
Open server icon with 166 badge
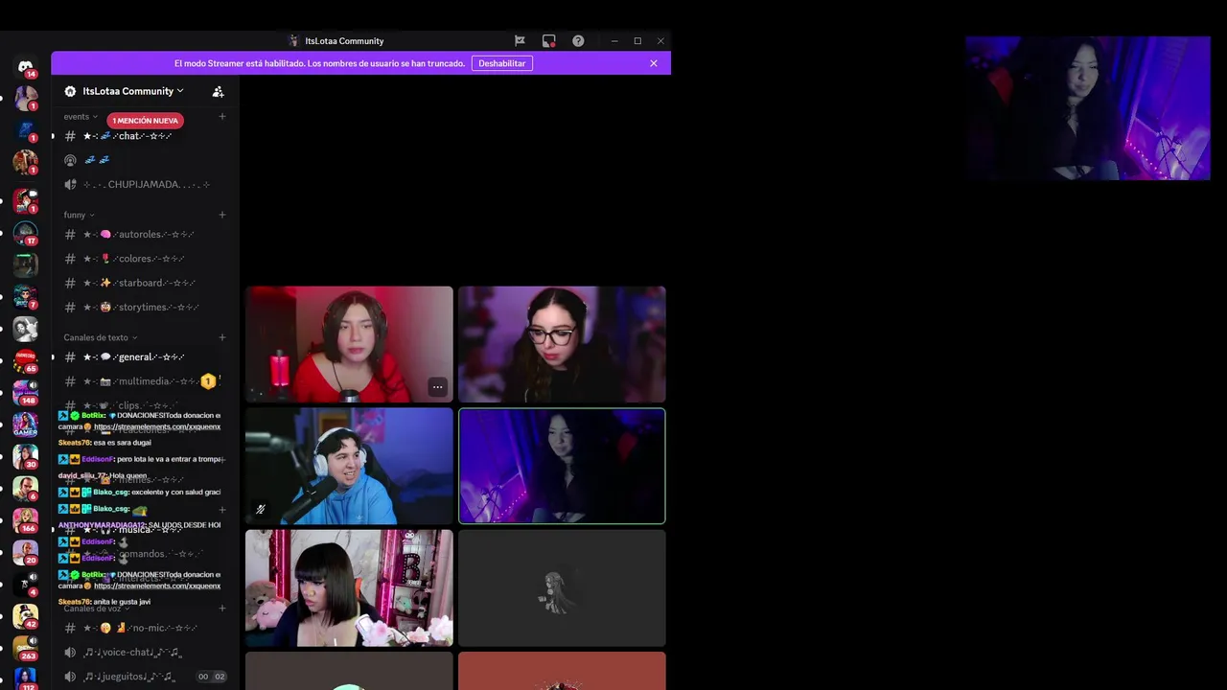(25, 520)
